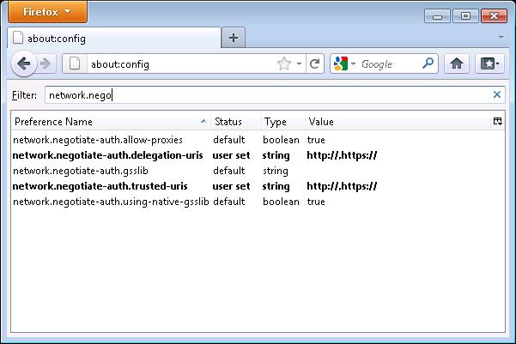Viewport: 516px width, 344px height.
Task: Sort by Status column header
Action: (235, 122)
